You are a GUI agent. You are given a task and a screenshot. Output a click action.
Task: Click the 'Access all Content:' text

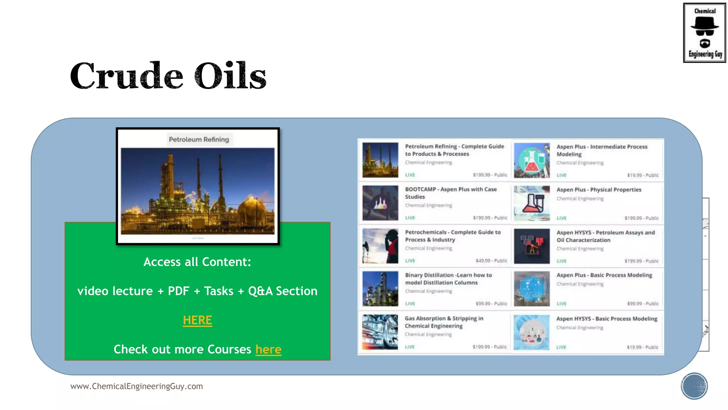197,262
